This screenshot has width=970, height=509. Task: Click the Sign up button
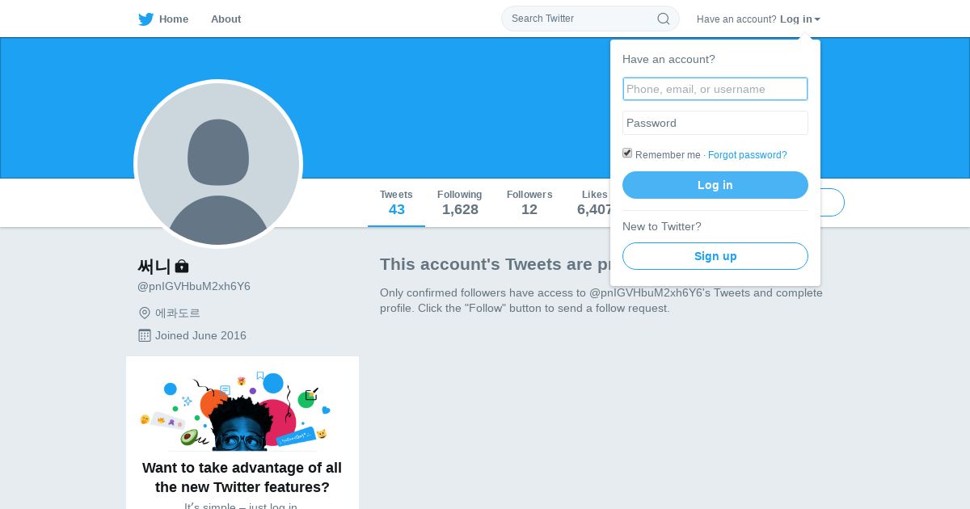click(x=715, y=256)
